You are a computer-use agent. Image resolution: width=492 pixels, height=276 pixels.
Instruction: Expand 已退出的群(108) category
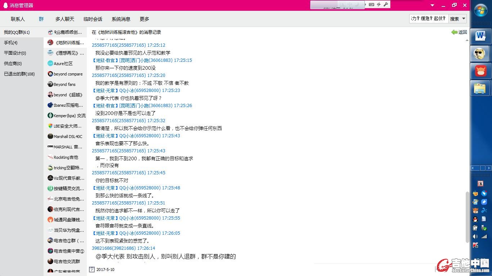point(19,74)
